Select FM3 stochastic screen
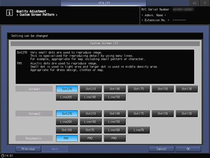 pos(115,138)
